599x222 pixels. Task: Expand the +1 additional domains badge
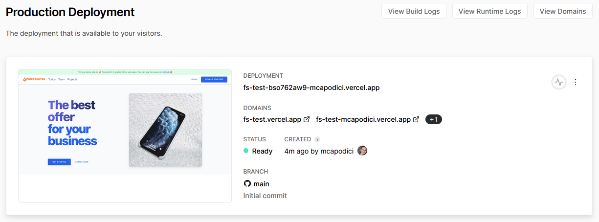point(434,119)
